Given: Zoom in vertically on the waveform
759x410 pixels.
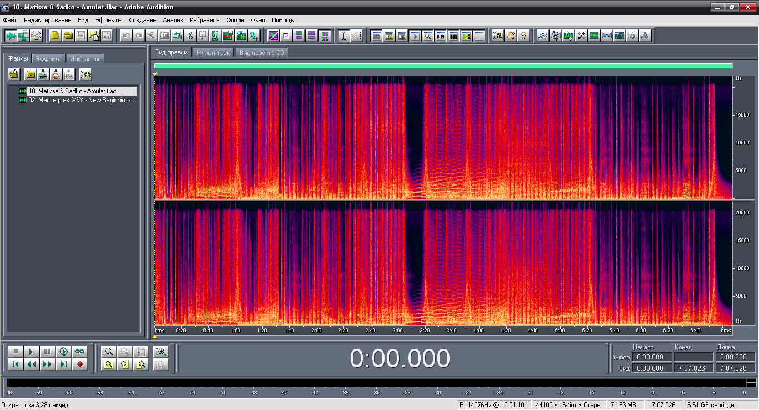Looking at the screenshot, I should [161, 352].
